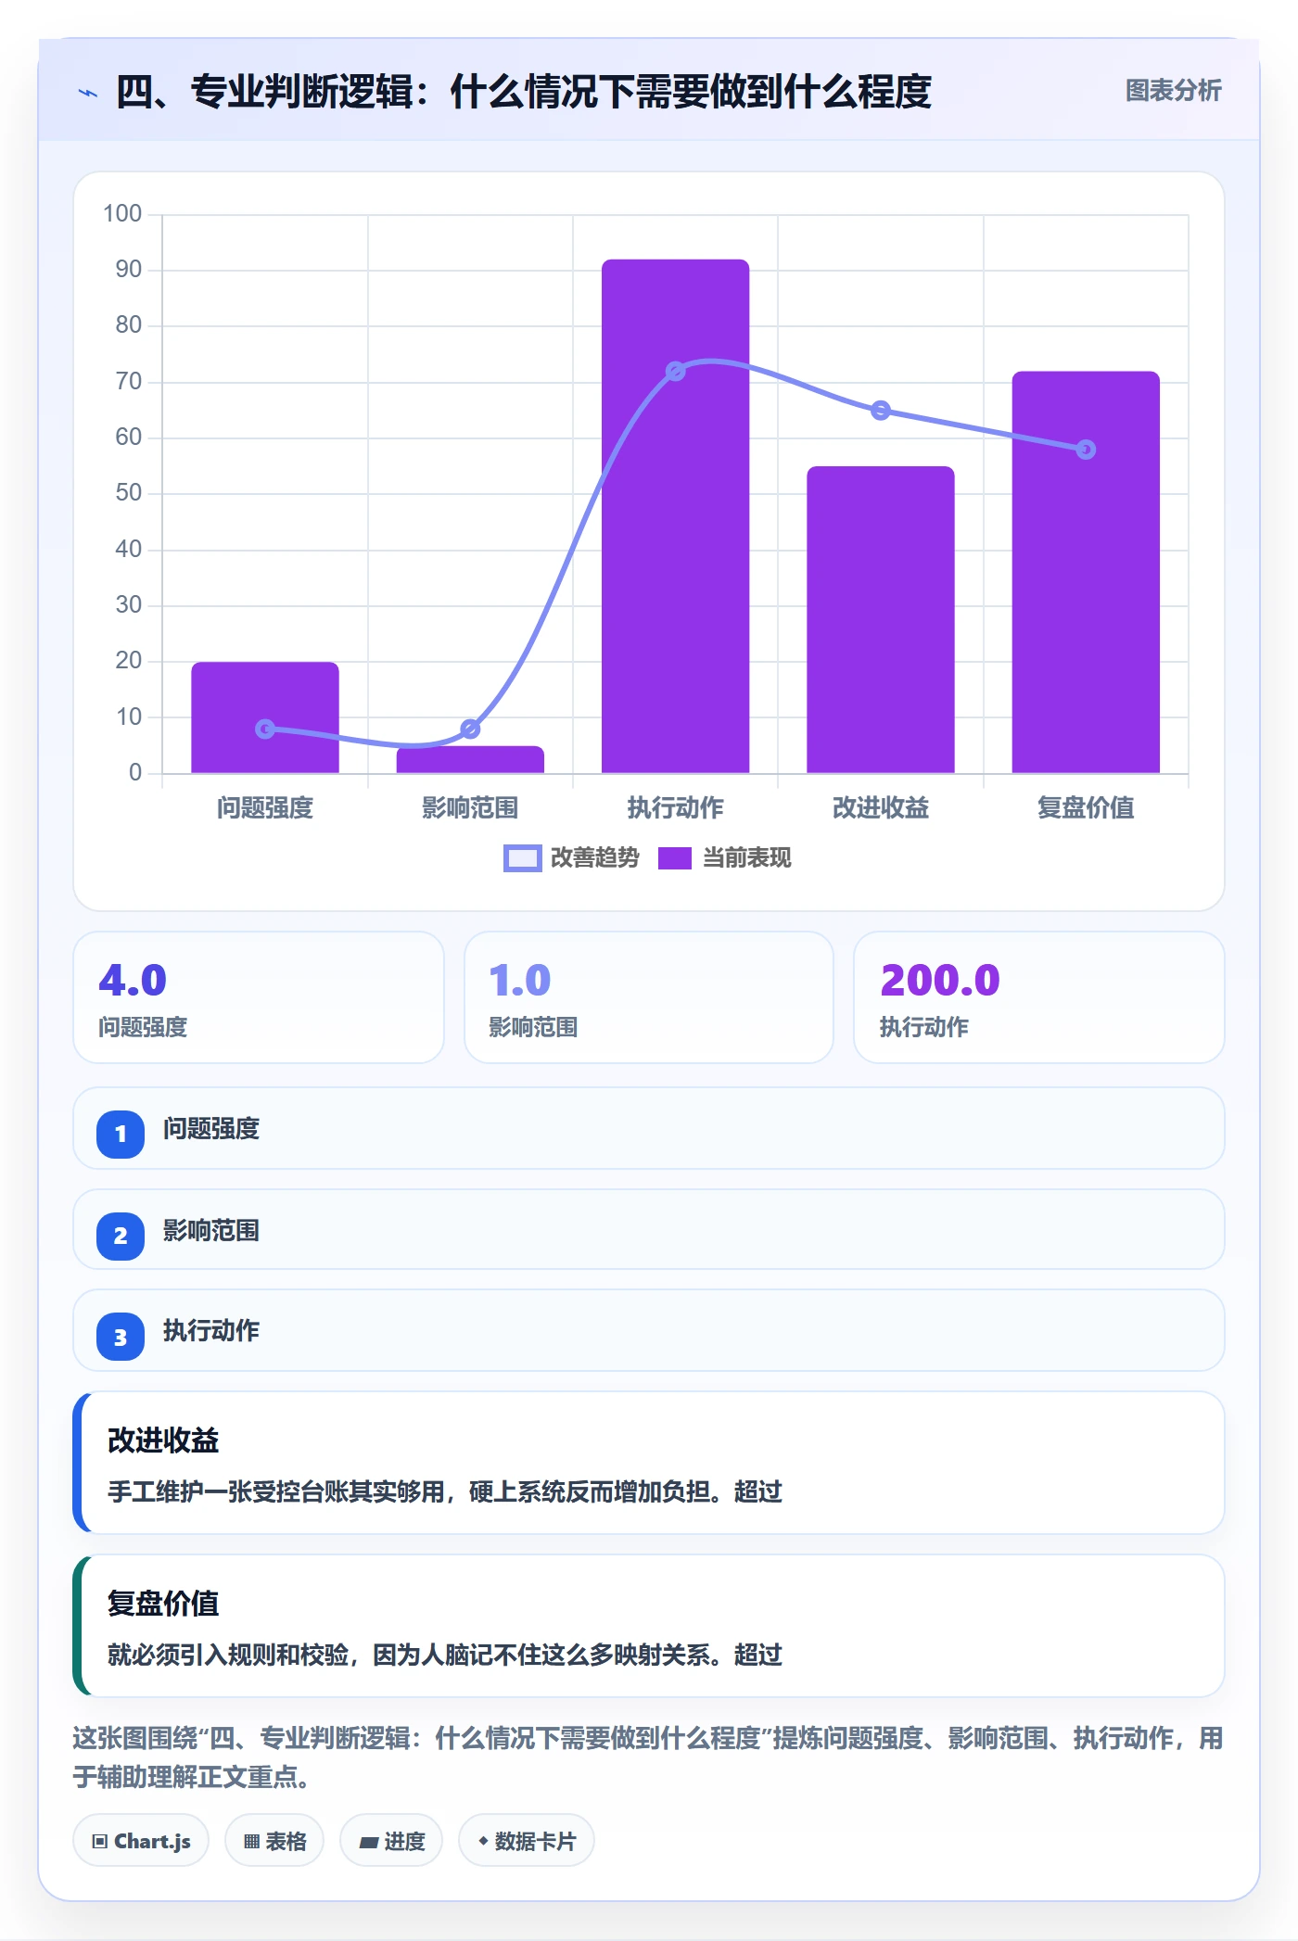The image size is (1298, 1941).
Task: Click the text starting 手工维护一张受控台账
Action: [445, 1491]
